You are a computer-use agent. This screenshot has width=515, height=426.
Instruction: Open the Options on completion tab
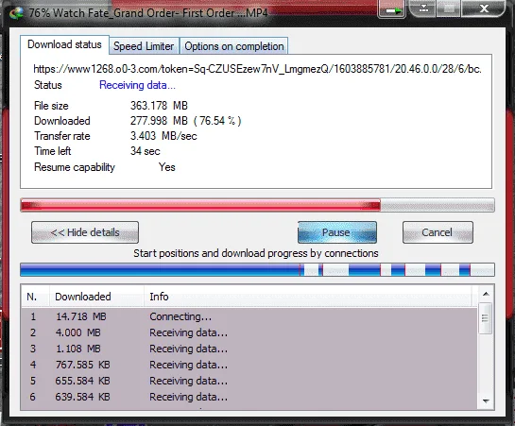pyautogui.click(x=234, y=46)
